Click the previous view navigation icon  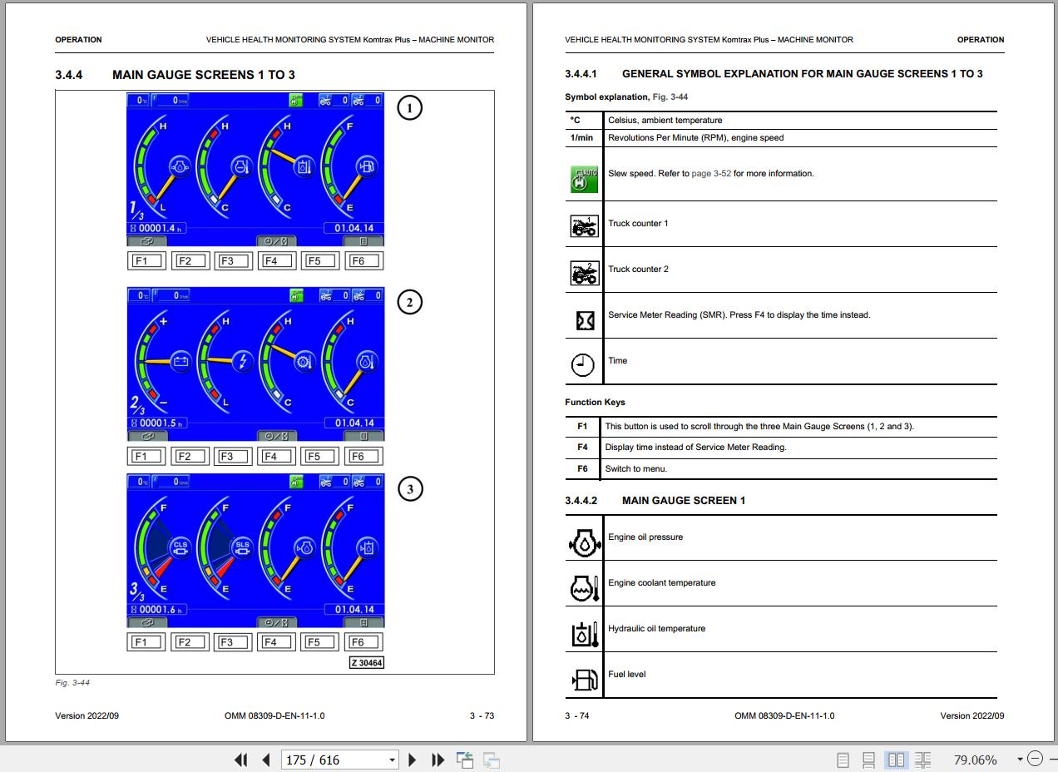click(465, 760)
